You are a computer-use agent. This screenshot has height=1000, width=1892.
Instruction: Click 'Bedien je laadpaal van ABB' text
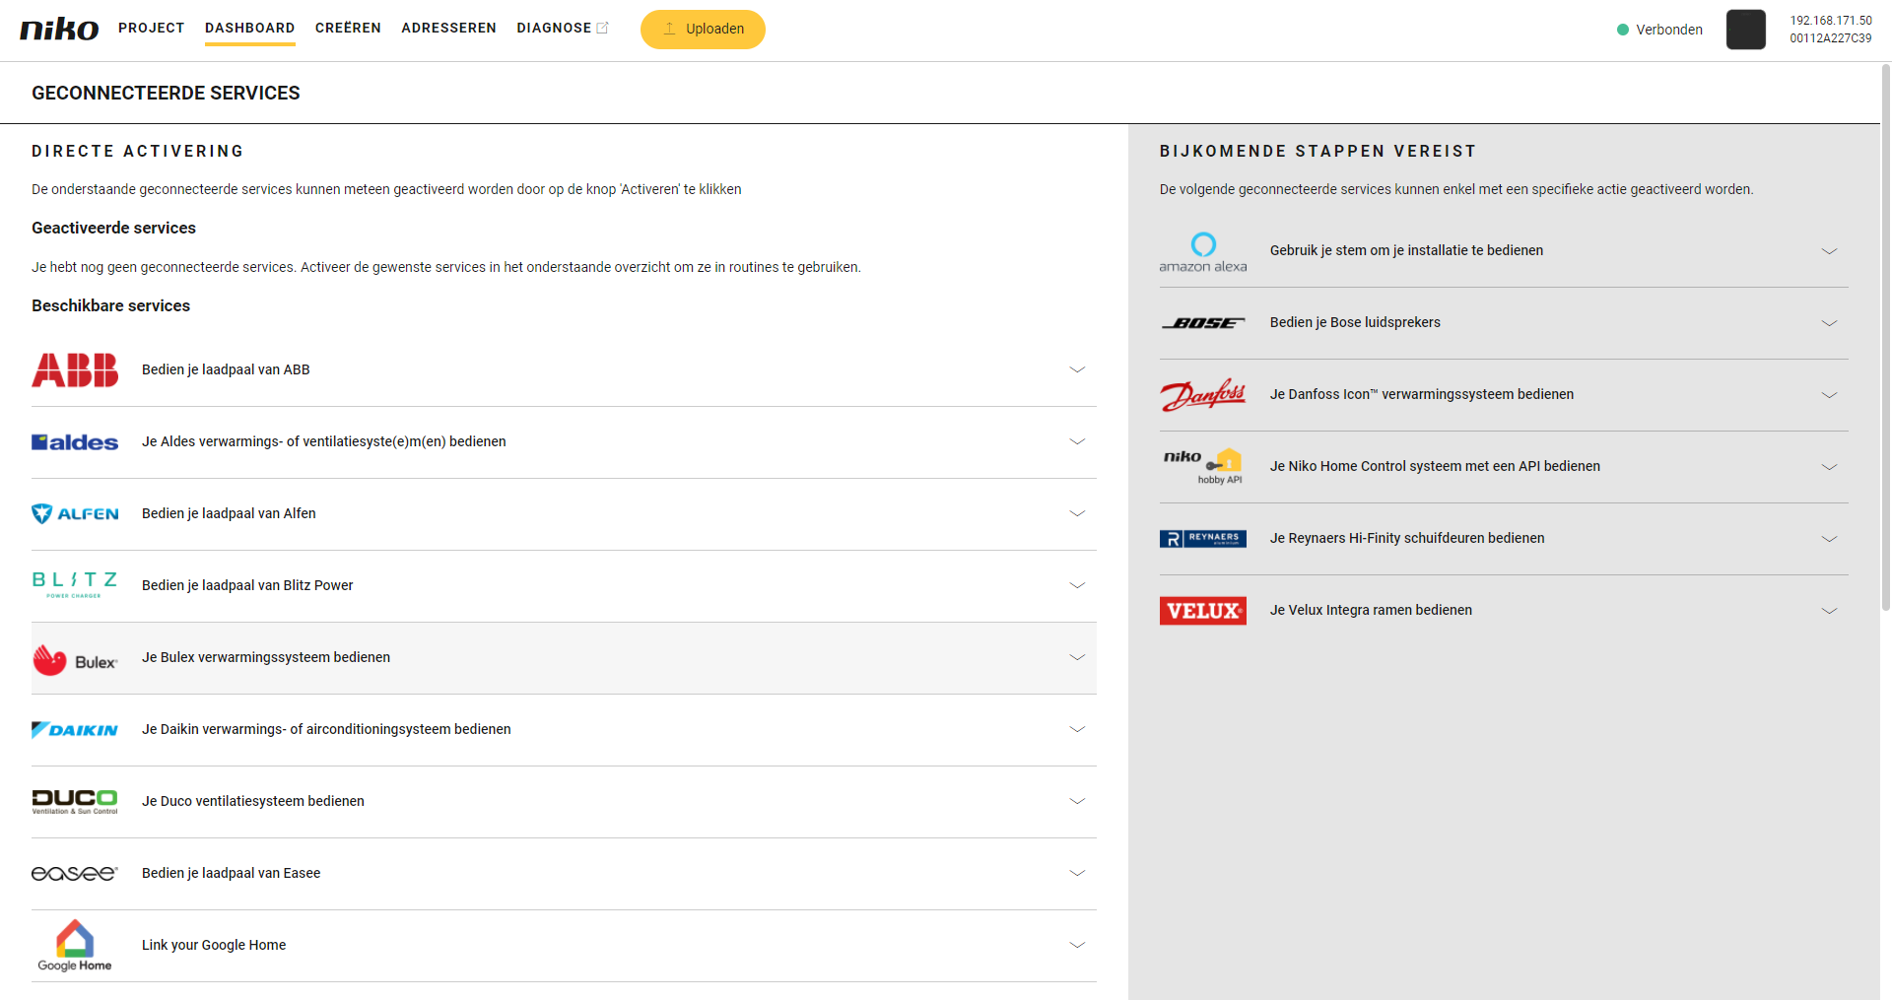coord(226,369)
